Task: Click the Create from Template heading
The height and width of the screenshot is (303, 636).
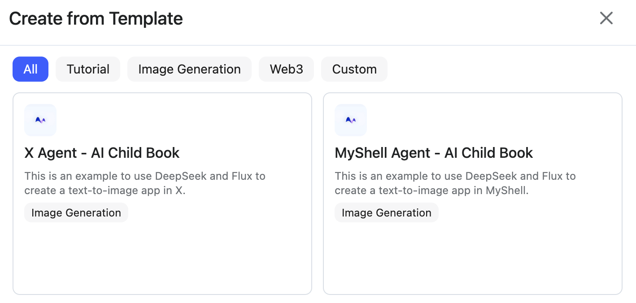Action: pyautogui.click(x=96, y=19)
